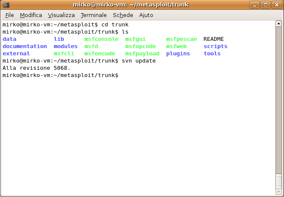Click the 'msfd' file name

(x=91, y=46)
